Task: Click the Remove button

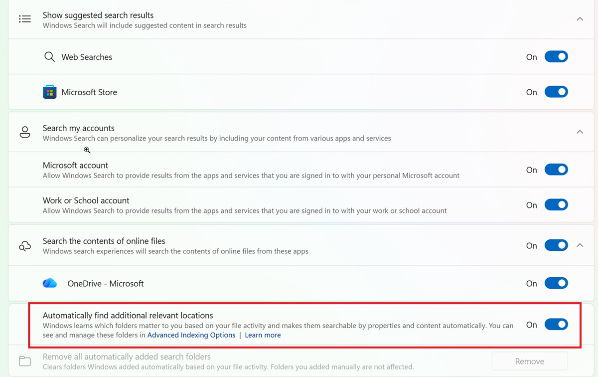Action: point(530,361)
